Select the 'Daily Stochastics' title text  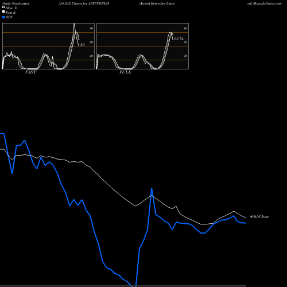15,3
